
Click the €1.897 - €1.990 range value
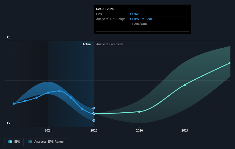tap(141, 19)
